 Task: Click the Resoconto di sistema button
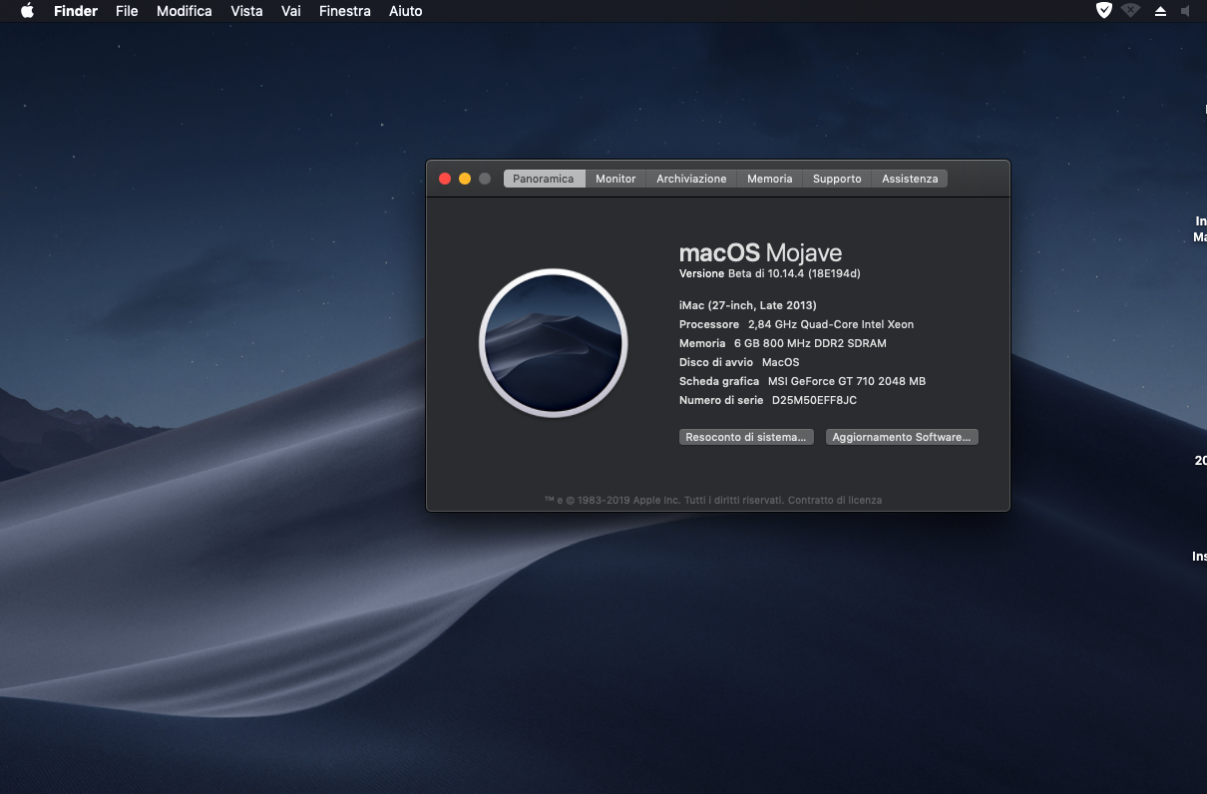coord(746,437)
